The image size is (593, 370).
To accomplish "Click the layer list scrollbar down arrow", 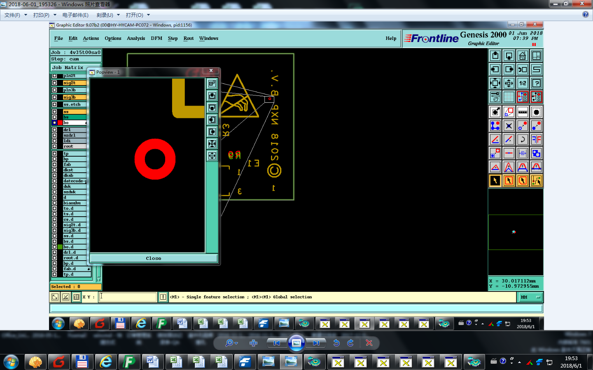I will coord(99,280).
